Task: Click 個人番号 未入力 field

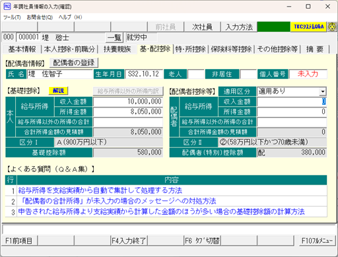Action: click(x=308, y=74)
